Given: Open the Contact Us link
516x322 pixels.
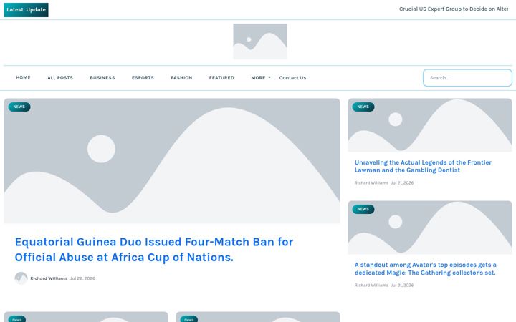Looking at the screenshot, I should [292, 78].
